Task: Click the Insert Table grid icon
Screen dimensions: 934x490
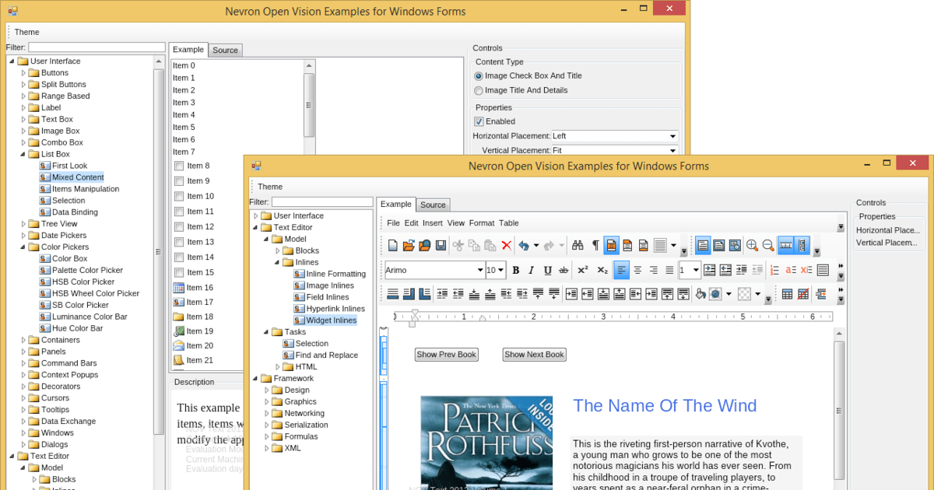Action: (787, 294)
